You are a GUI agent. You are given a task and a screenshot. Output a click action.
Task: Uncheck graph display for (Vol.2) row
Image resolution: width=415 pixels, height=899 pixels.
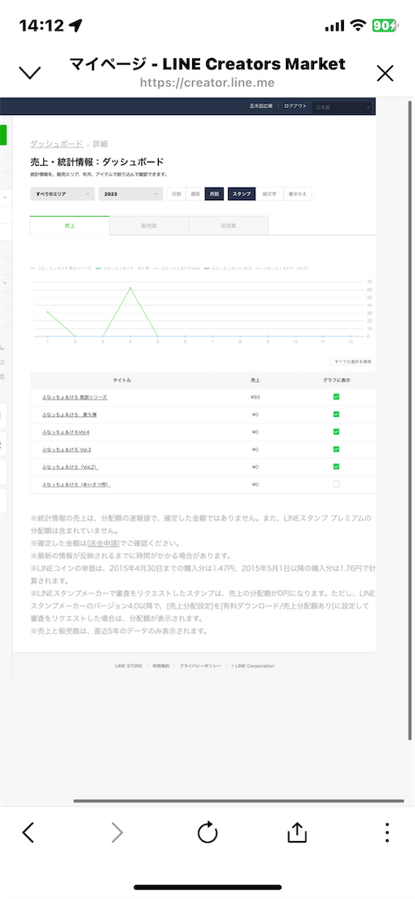(336, 467)
